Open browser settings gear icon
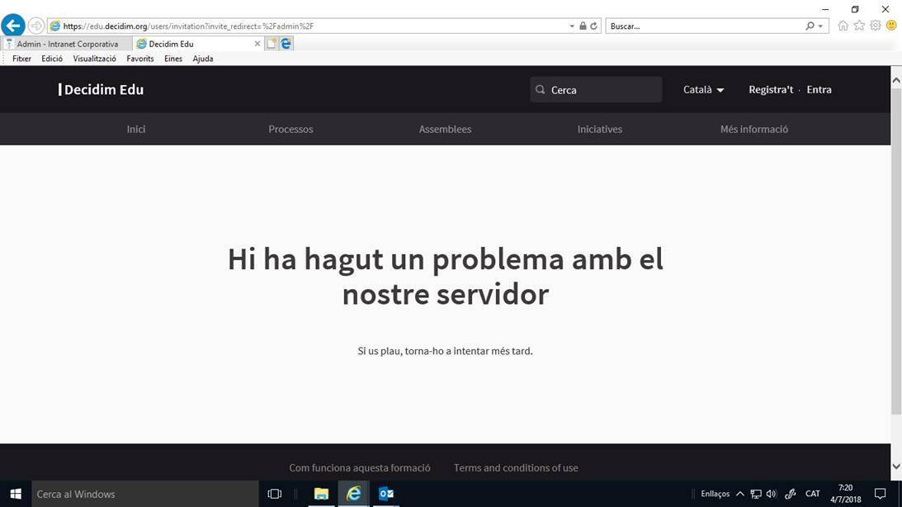Image resolution: width=902 pixels, height=507 pixels. click(x=875, y=26)
